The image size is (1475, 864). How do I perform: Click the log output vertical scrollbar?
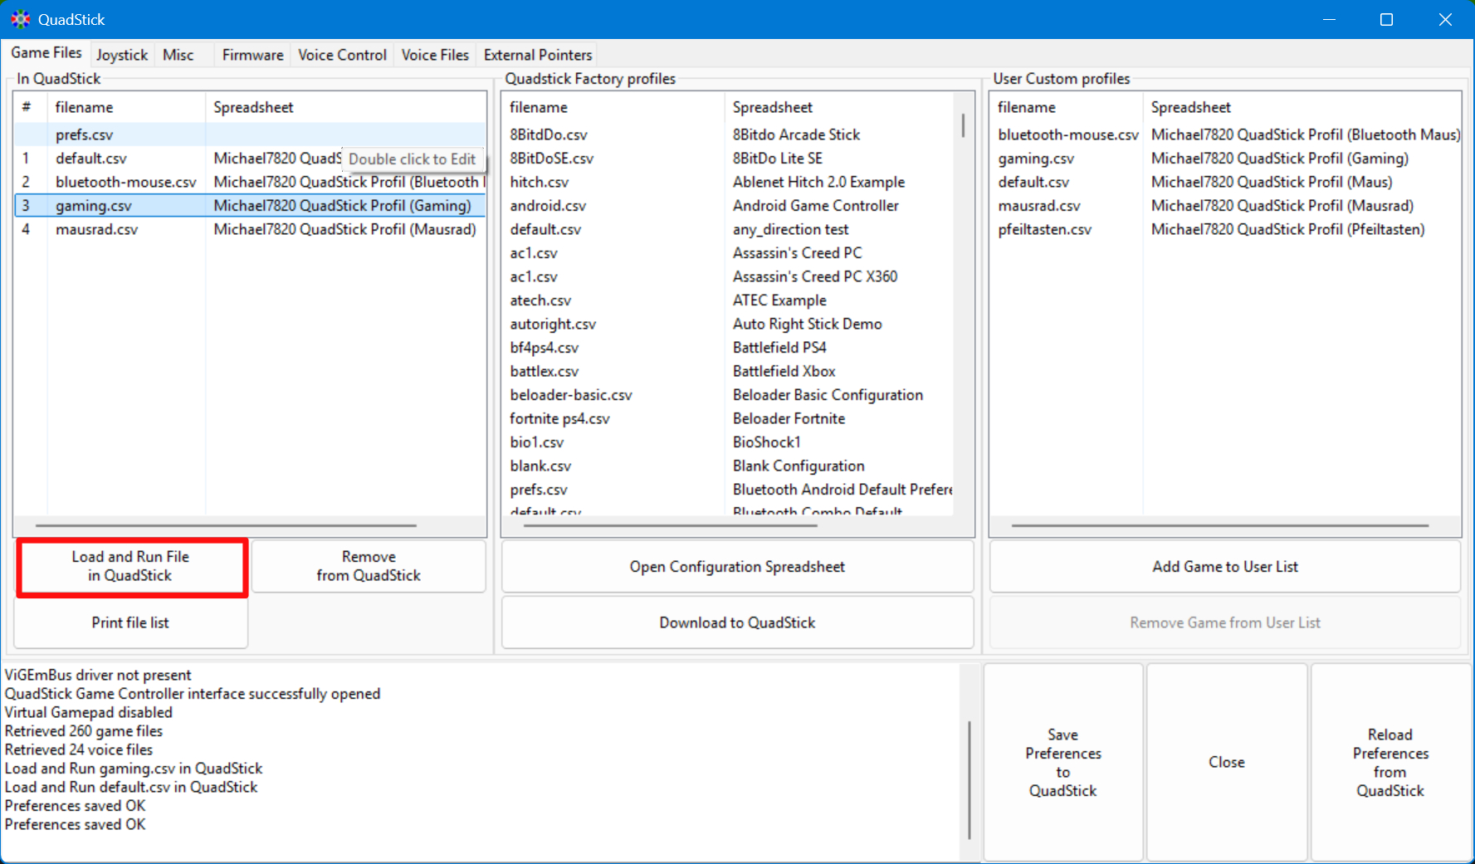pos(969,780)
